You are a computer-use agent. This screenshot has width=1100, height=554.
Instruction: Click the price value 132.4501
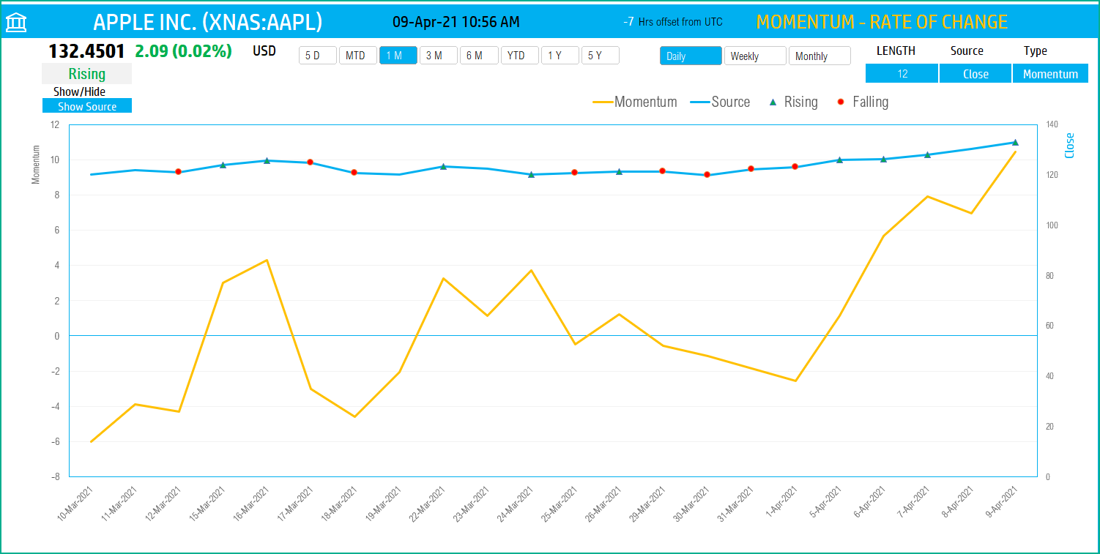point(86,51)
